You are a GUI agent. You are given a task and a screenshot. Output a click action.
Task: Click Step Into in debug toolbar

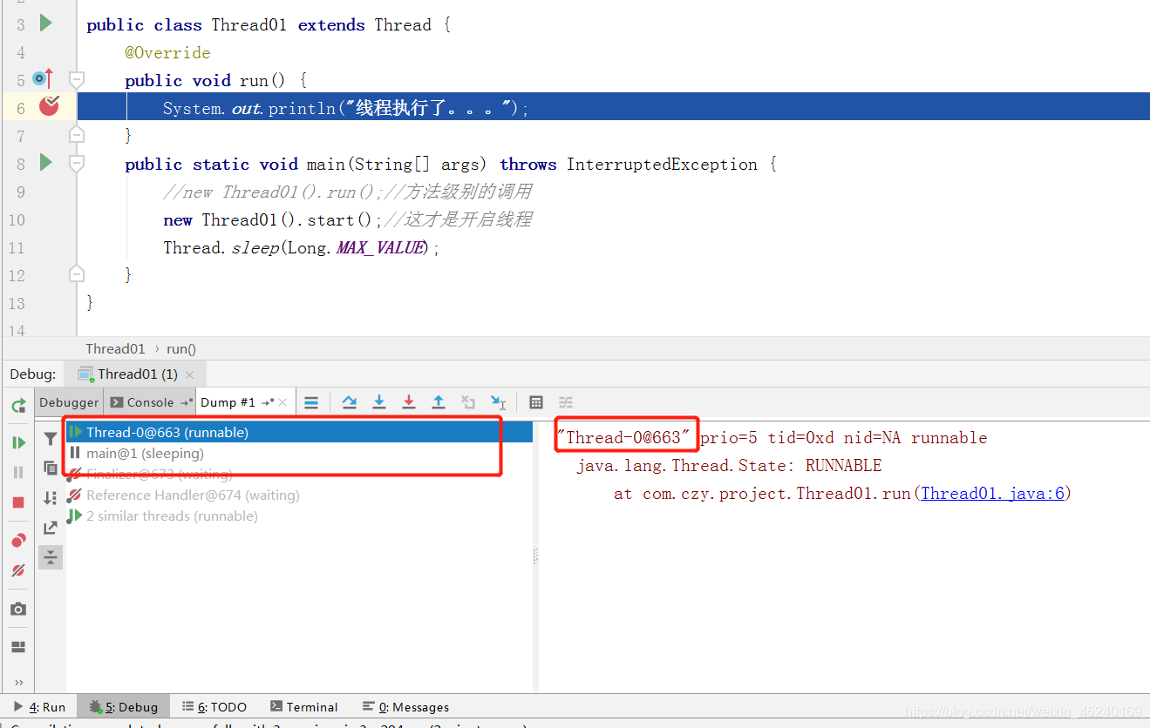pos(379,401)
